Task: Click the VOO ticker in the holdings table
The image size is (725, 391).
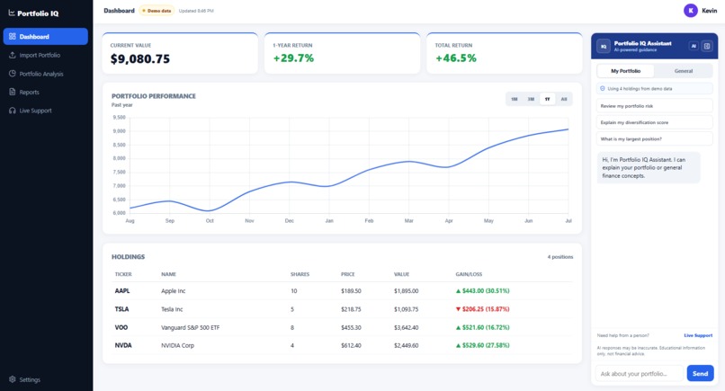Action: (121, 327)
